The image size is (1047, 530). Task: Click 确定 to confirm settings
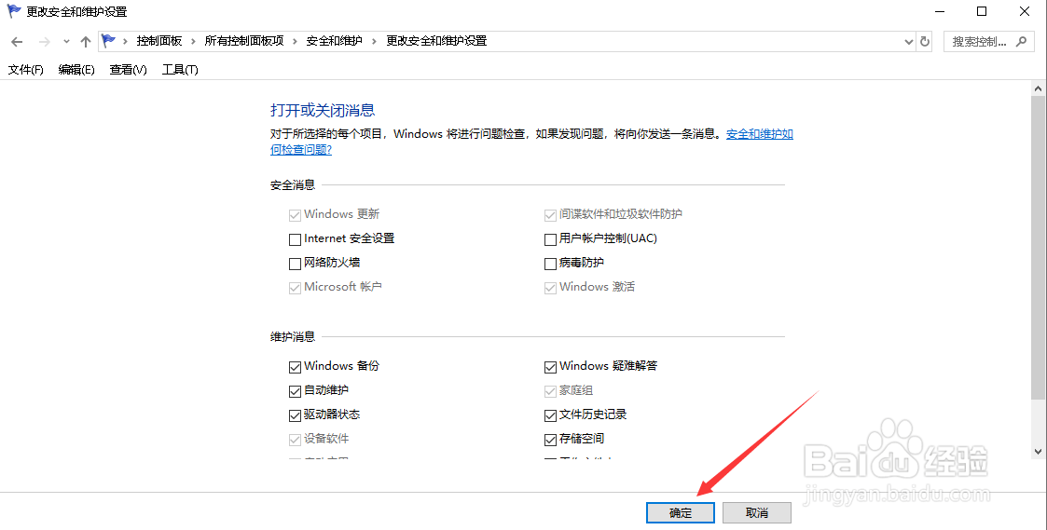point(681,512)
